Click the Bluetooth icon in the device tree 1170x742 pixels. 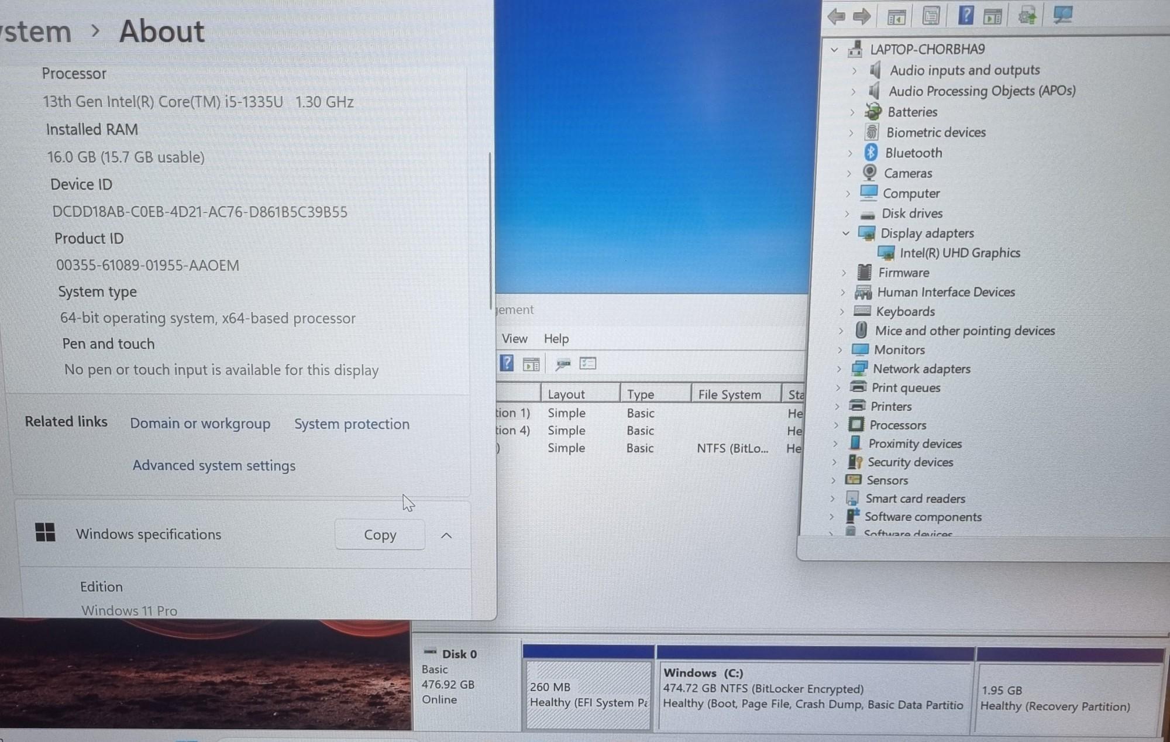871,152
